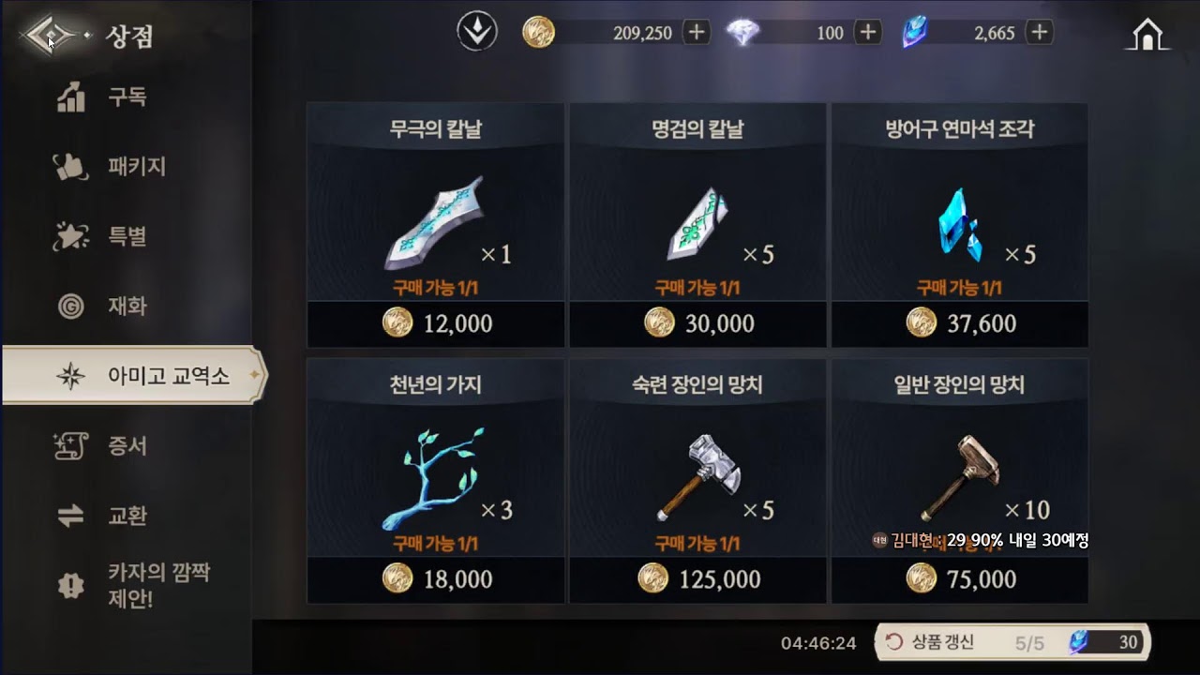
Task: Buy 숙련 장인의 망치 for 125,000 gold
Action: tap(698, 579)
